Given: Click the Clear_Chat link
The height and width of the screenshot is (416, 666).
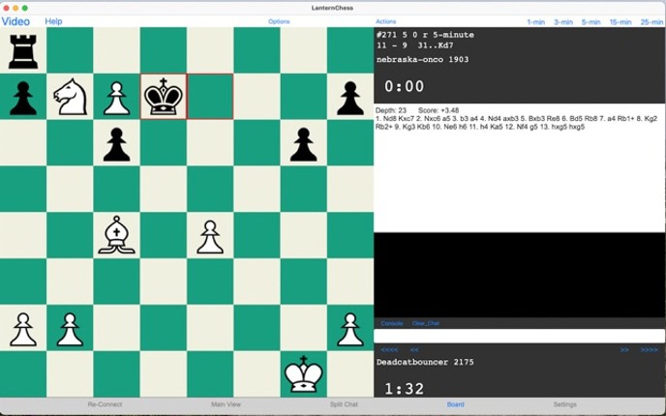Looking at the screenshot, I should click(x=426, y=323).
